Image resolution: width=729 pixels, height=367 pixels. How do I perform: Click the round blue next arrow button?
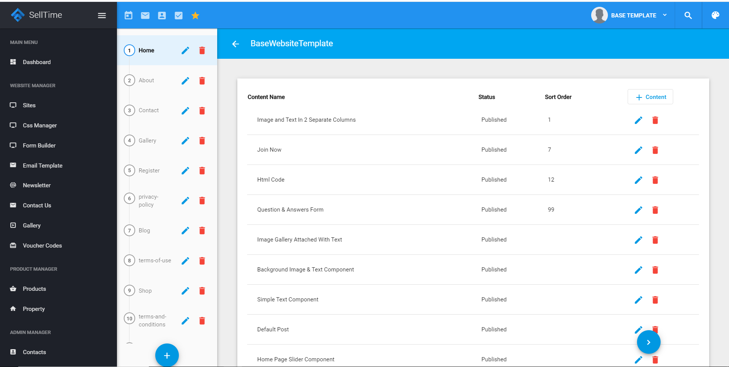649,342
